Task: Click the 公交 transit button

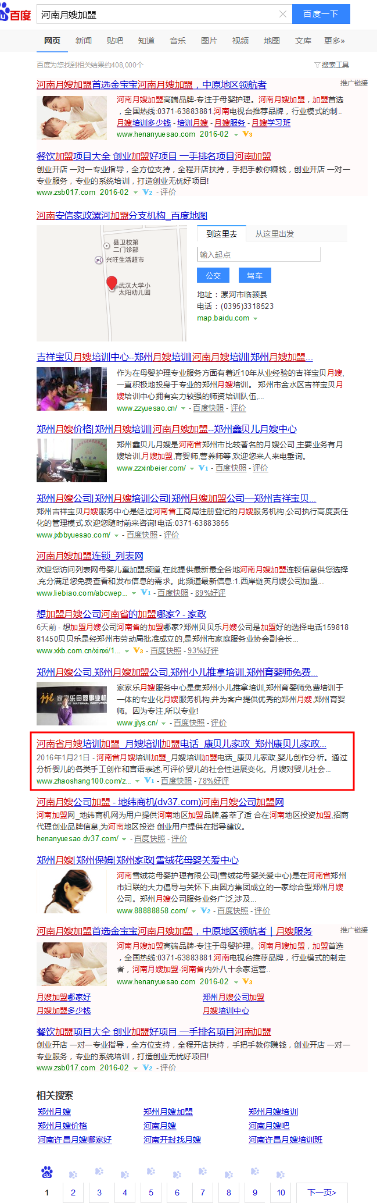Action: [x=213, y=275]
